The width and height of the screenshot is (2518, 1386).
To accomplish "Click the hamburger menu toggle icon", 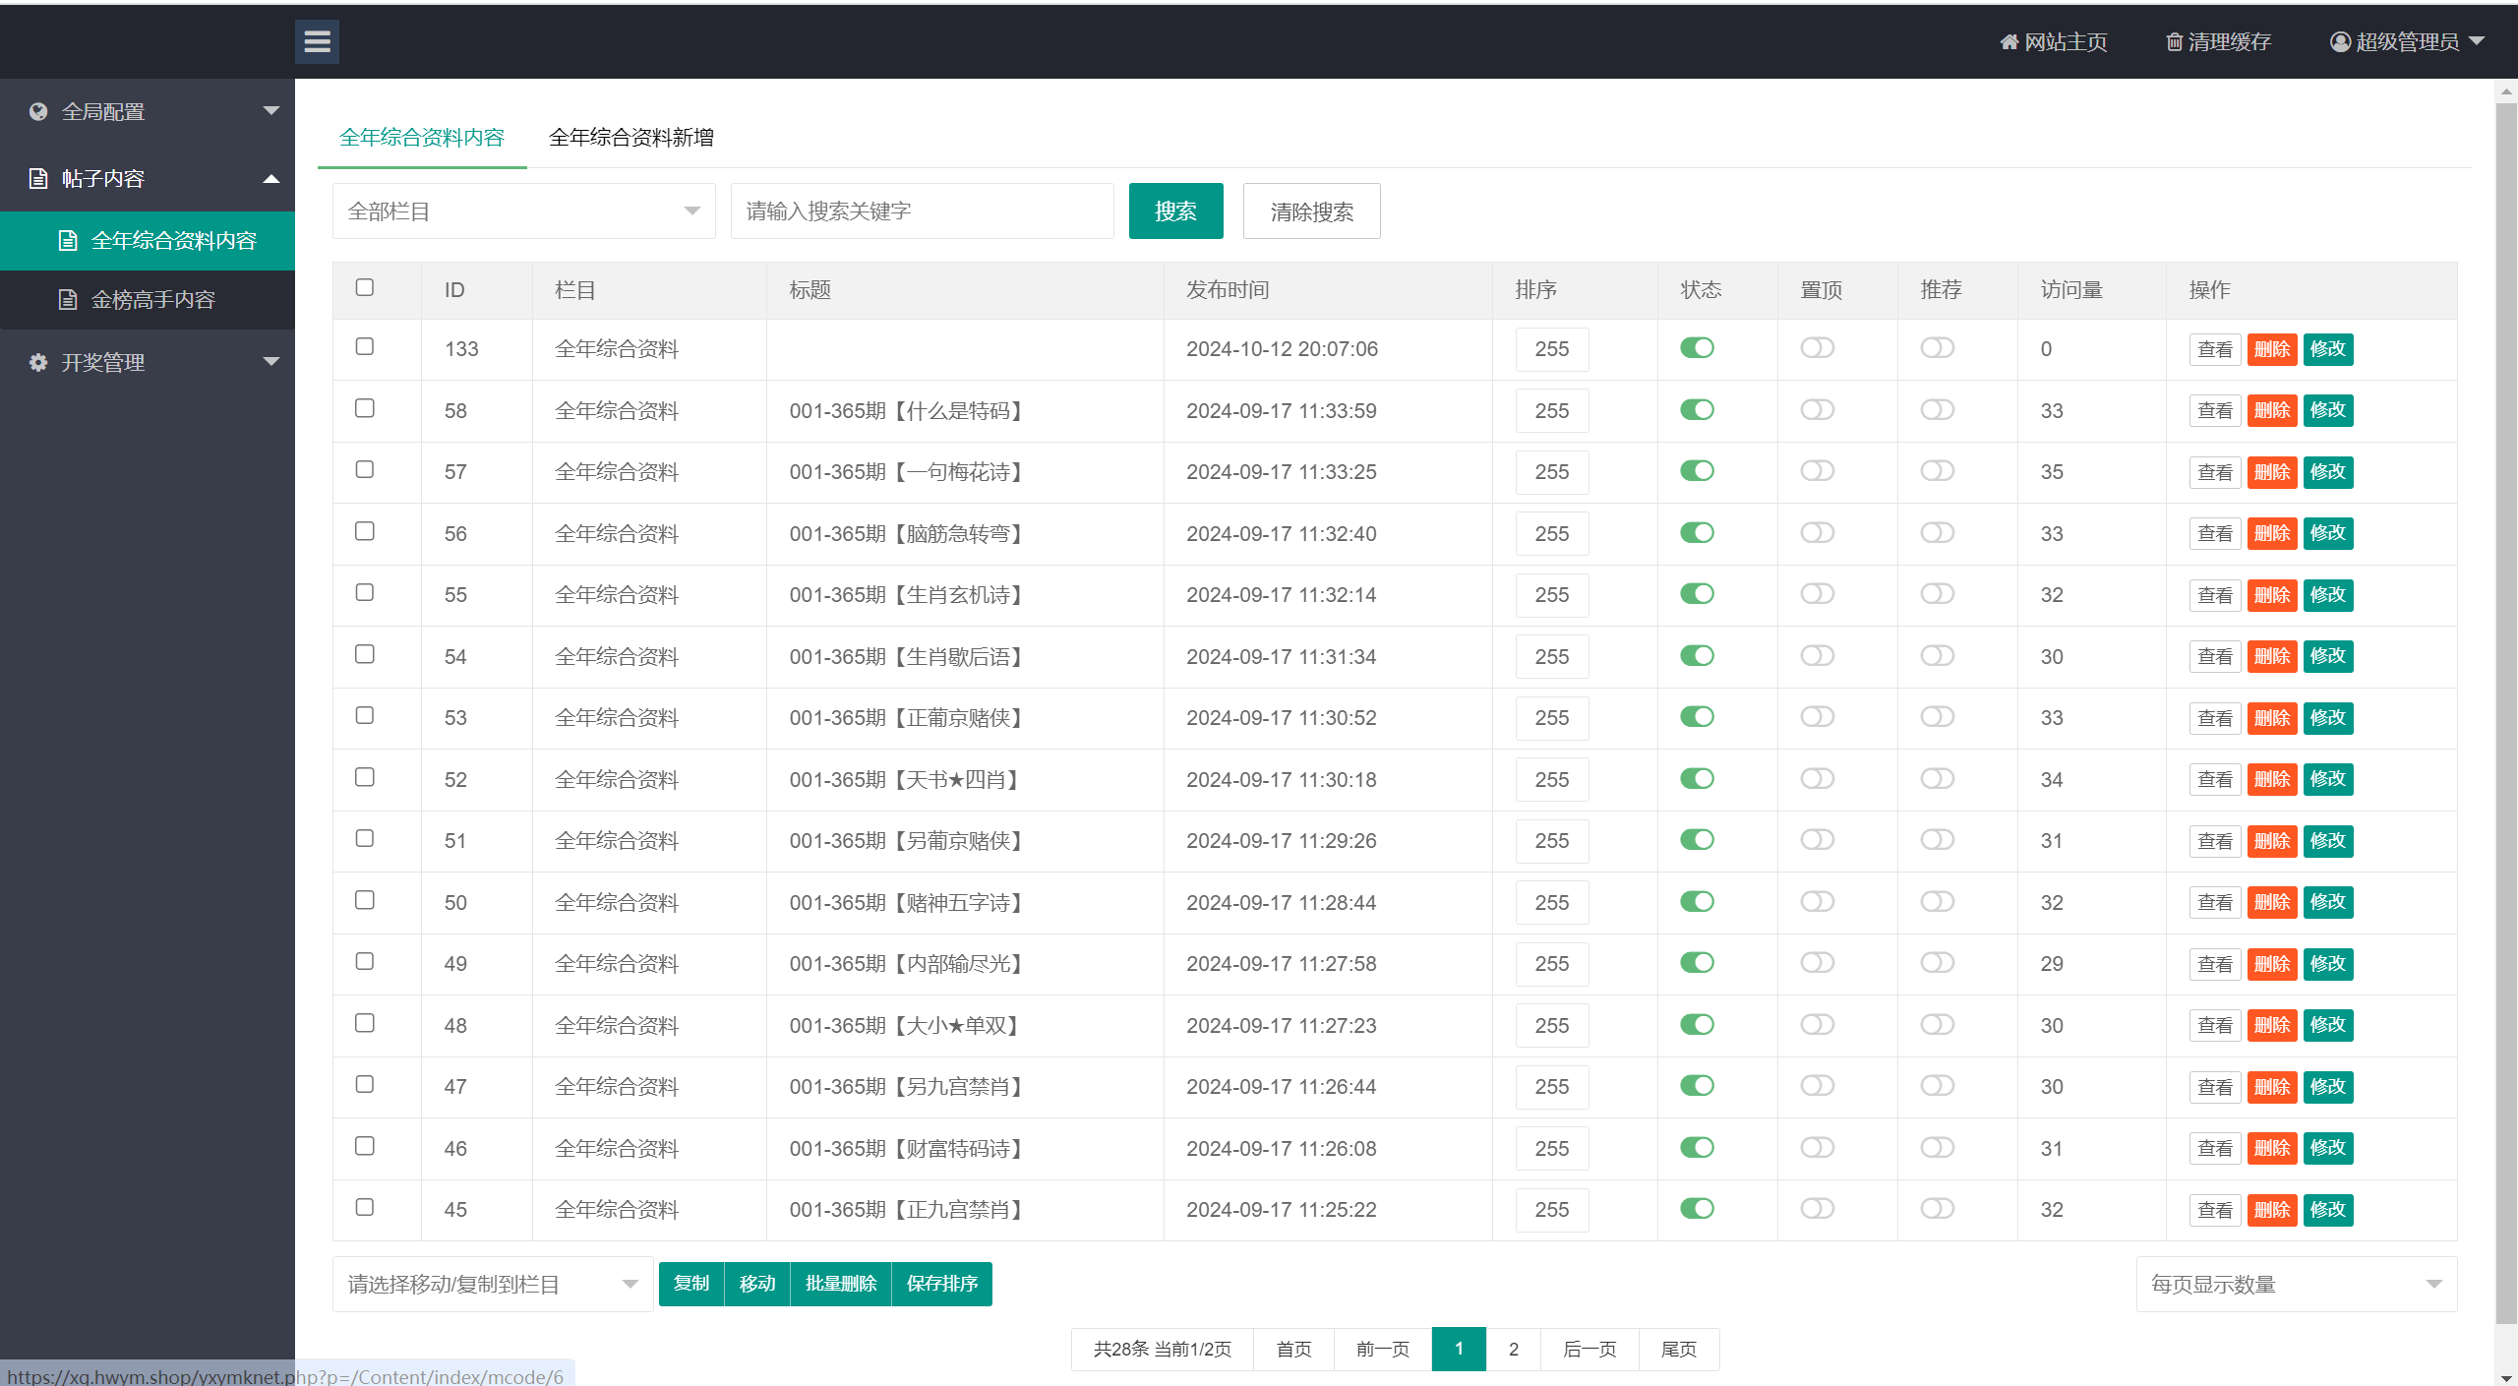I will (x=317, y=41).
